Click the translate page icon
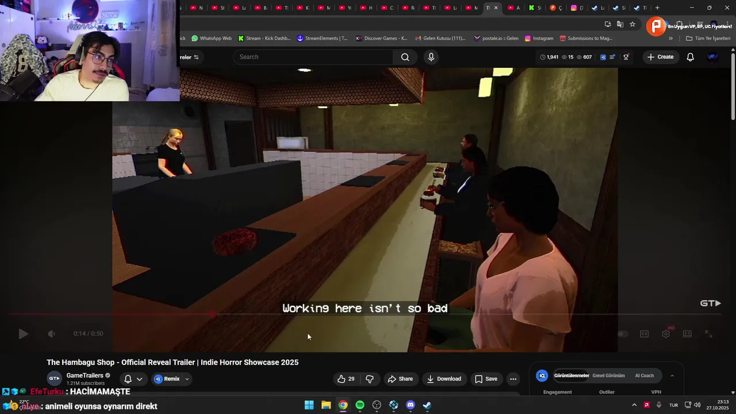This screenshot has width=736, height=414. pos(620,24)
